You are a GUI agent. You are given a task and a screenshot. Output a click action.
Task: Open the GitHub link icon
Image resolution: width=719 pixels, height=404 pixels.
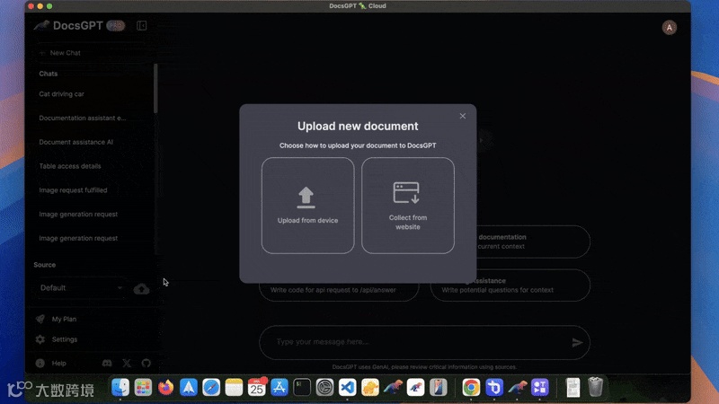click(x=146, y=364)
